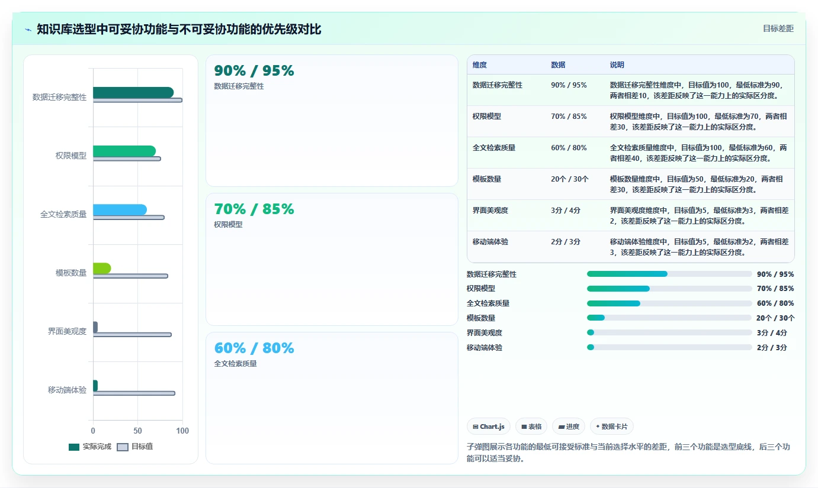Click the dark green 数据迁移完整性 actual bar in chart
This screenshot has width=818, height=488.
point(133,92)
